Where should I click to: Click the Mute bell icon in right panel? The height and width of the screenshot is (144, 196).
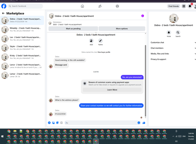click(x=169, y=33)
